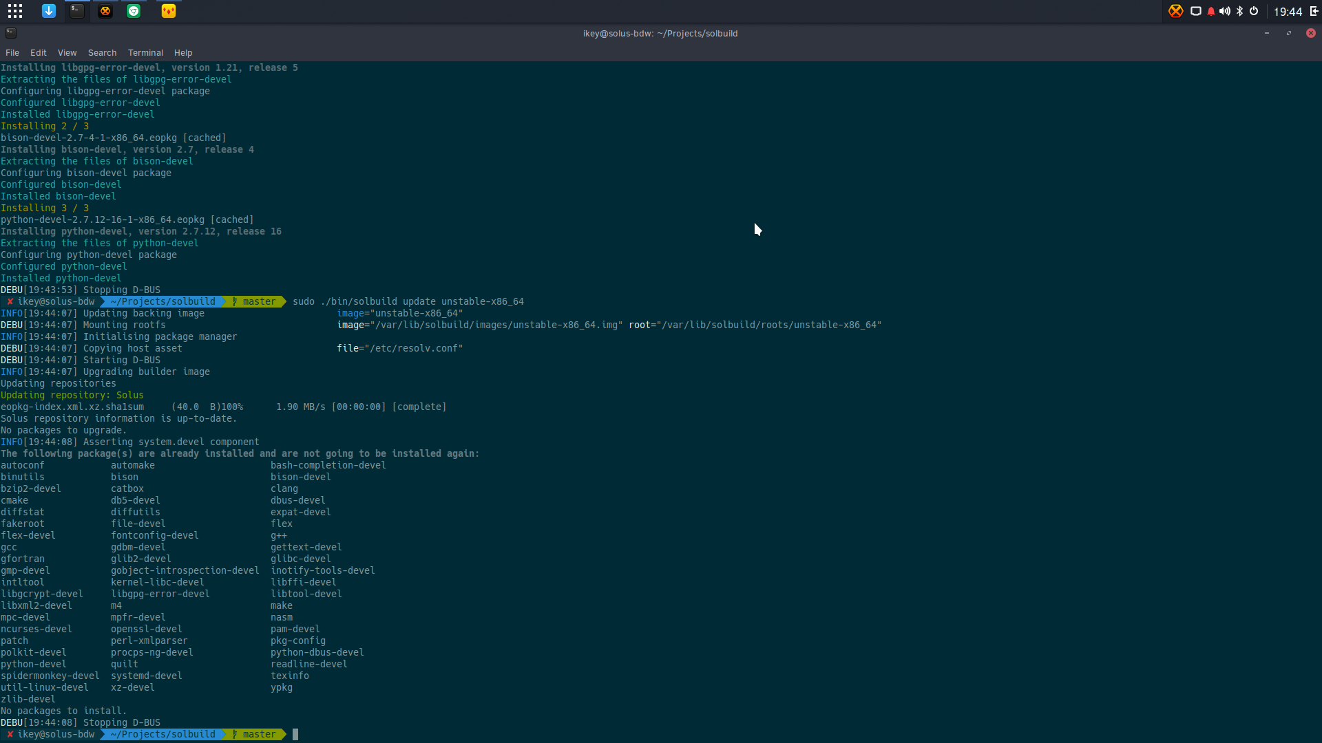Click the 'master' branch in last prompt
The width and height of the screenshot is (1322, 743).
pos(259,734)
